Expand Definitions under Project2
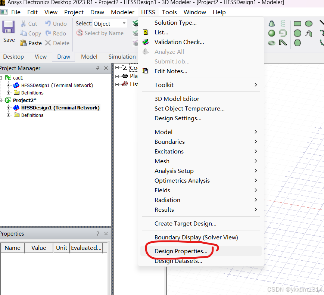 [x=8, y=115]
